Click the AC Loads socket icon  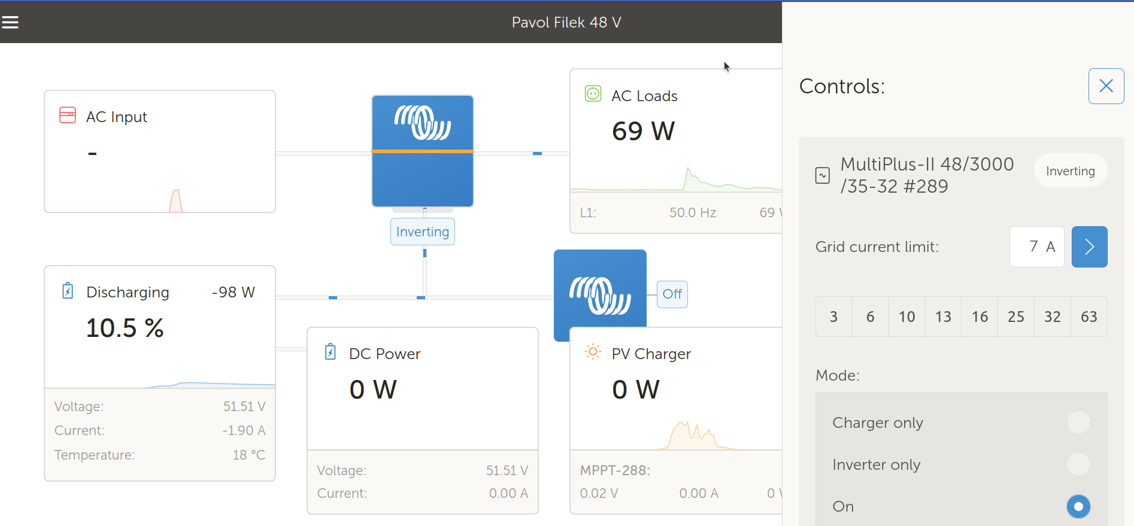point(593,94)
